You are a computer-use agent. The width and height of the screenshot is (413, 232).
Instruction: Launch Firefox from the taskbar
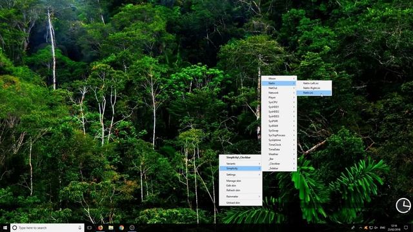(101, 227)
